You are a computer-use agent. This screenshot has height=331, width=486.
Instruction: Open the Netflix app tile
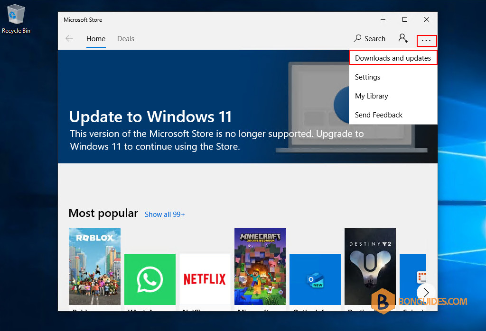205,279
